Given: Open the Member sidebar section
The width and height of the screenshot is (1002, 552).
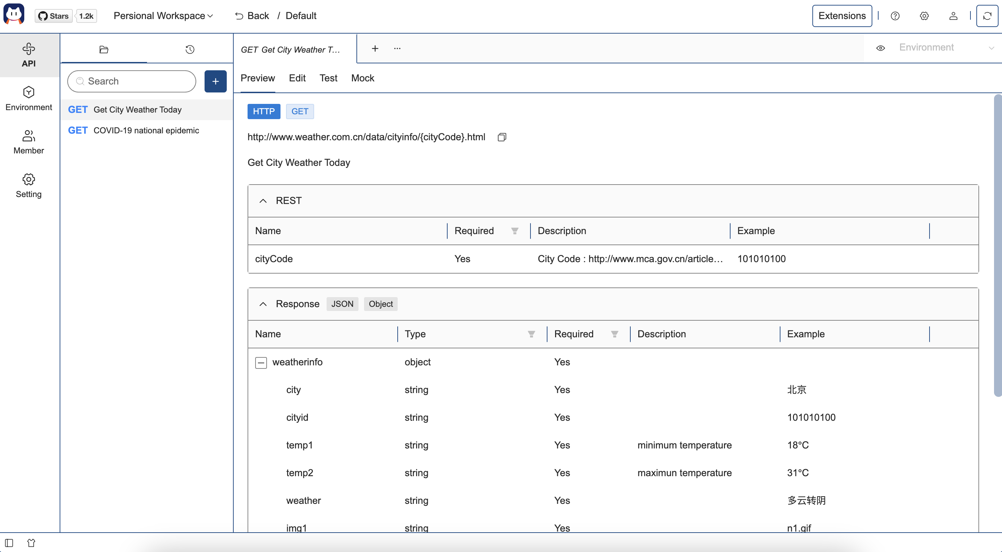Looking at the screenshot, I should click(x=29, y=142).
